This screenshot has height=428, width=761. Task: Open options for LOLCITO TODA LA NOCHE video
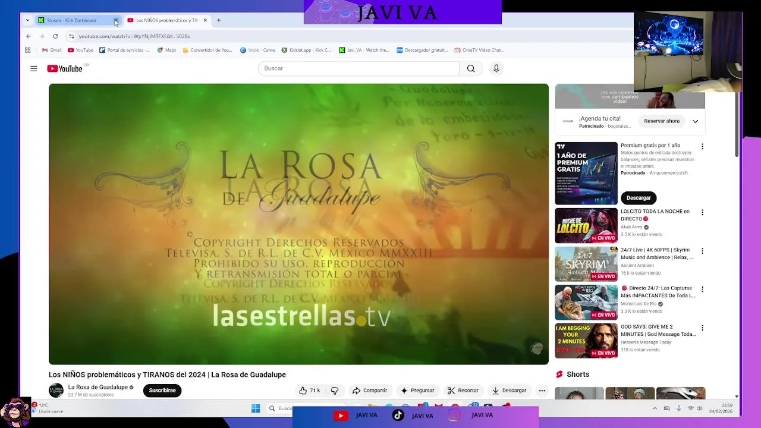(702, 212)
